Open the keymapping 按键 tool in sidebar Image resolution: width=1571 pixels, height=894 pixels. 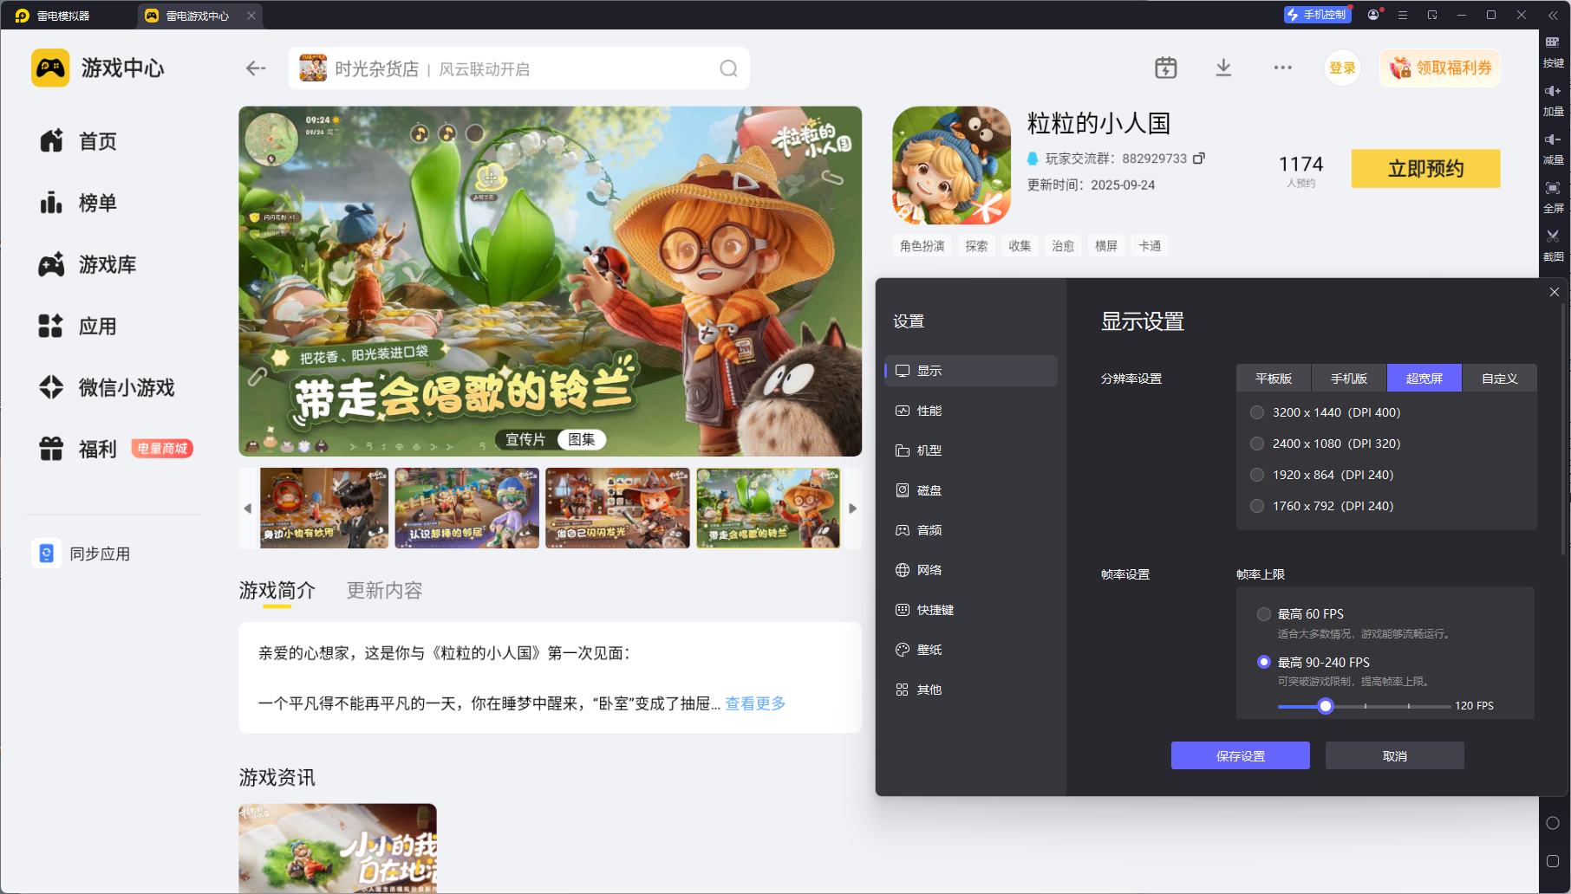(x=1553, y=50)
